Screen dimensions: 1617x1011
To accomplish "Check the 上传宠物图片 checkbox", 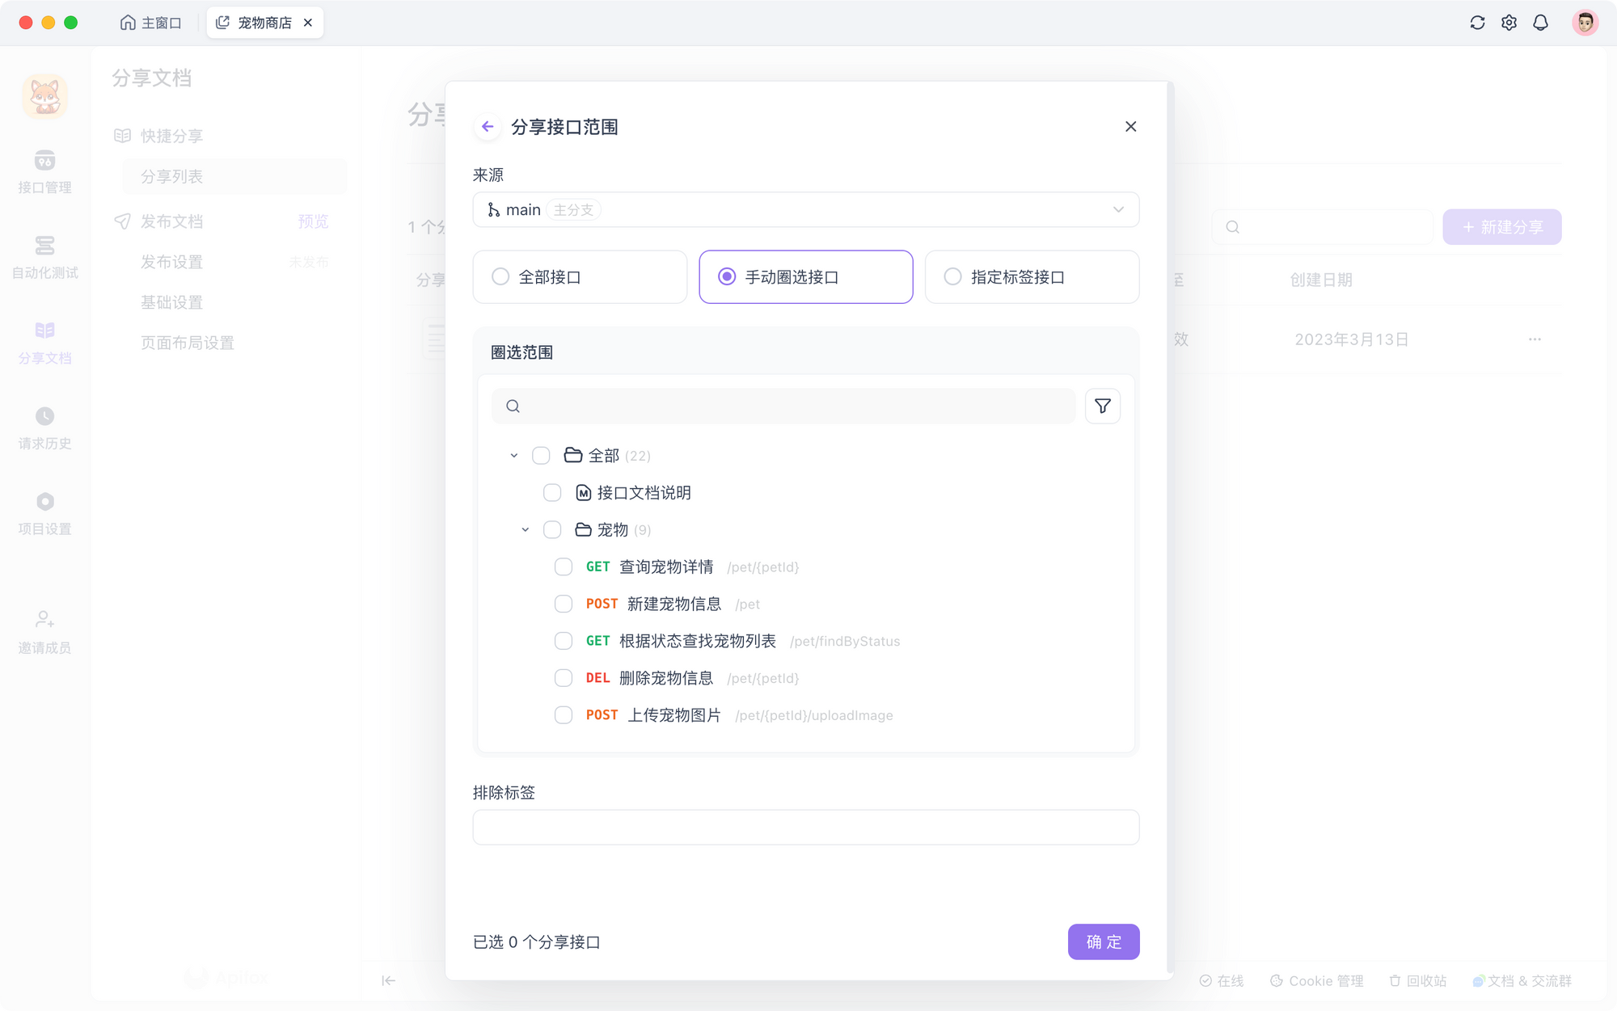I will point(564,715).
